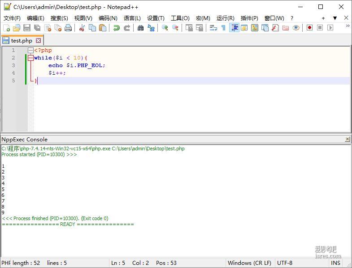Click Windows (CR LF) in status bar
The width and height of the screenshot is (352, 268).
tap(249, 263)
